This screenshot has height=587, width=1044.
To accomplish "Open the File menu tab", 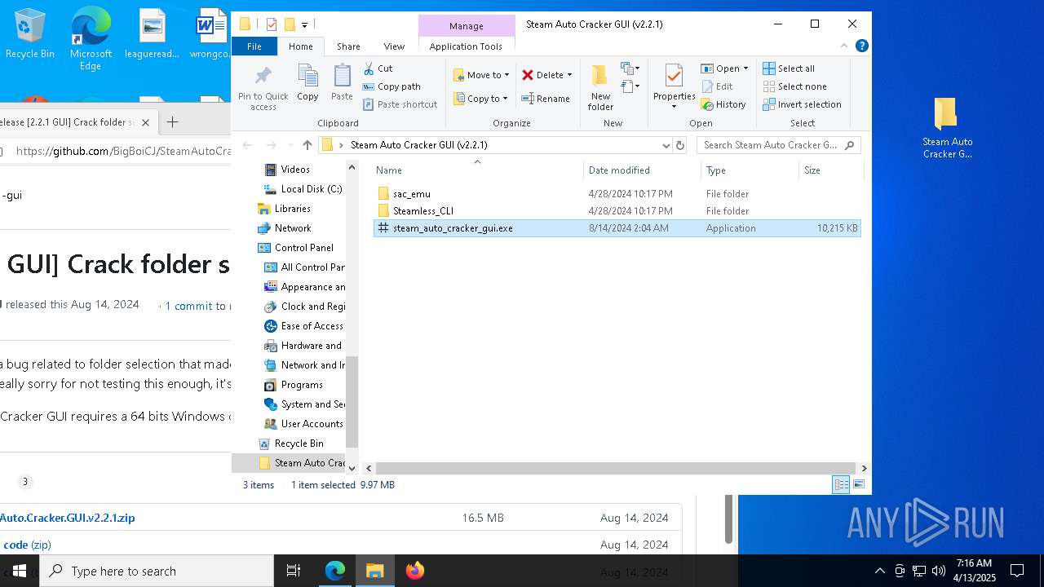I will (254, 46).
